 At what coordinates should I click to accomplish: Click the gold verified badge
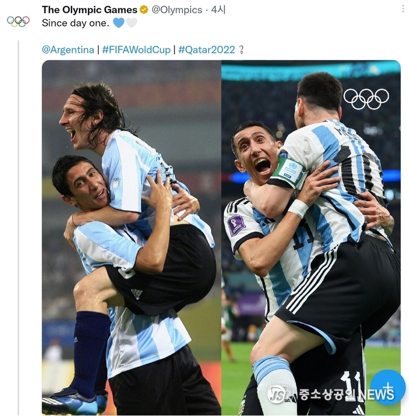pos(144,10)
